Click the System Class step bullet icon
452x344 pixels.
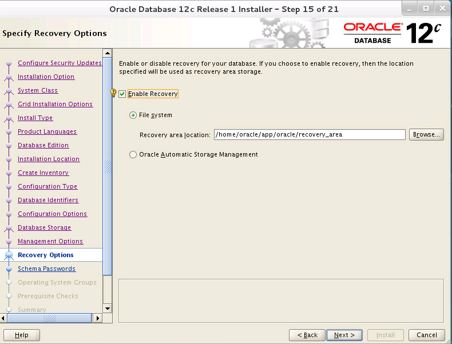(x=9, y=91)
